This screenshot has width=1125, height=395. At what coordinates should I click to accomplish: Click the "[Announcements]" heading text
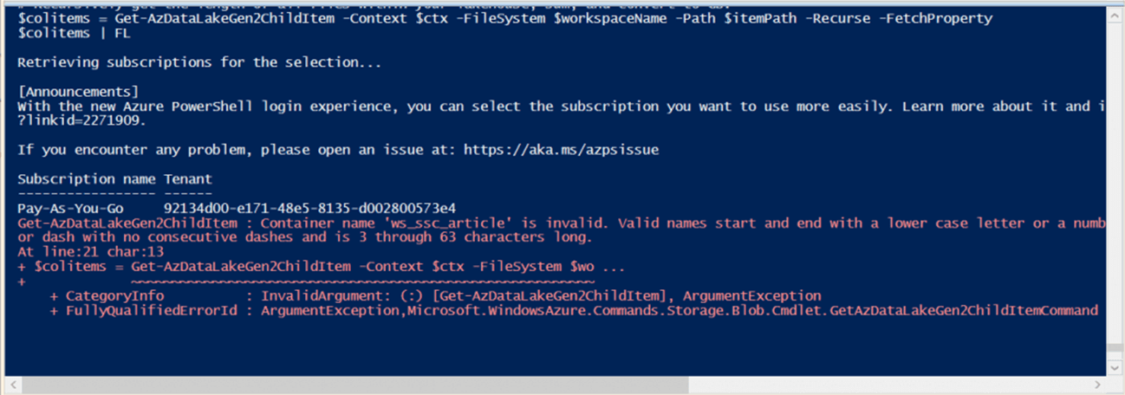78,91
